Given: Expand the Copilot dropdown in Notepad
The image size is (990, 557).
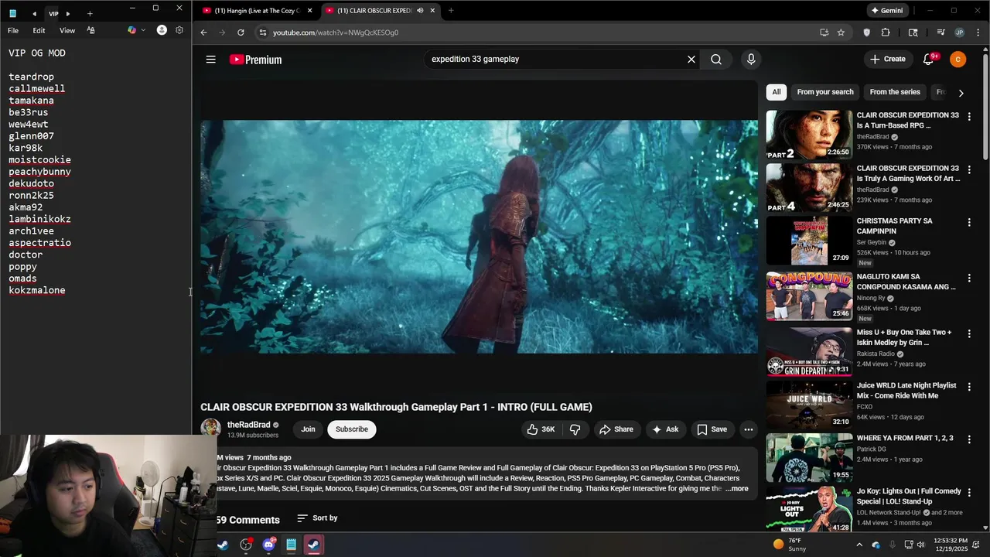Looking at the screenshot, I should point(143,30).
